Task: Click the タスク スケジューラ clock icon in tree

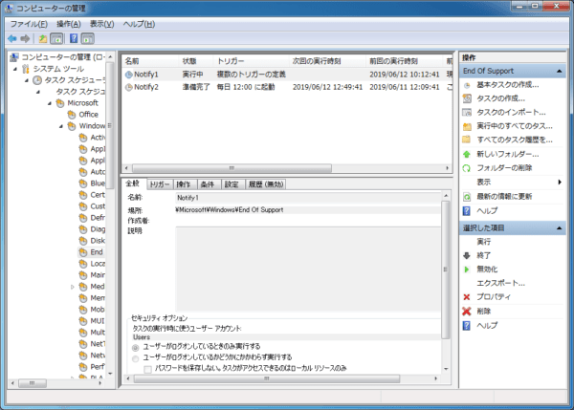Action: click(x=37, y=80)
